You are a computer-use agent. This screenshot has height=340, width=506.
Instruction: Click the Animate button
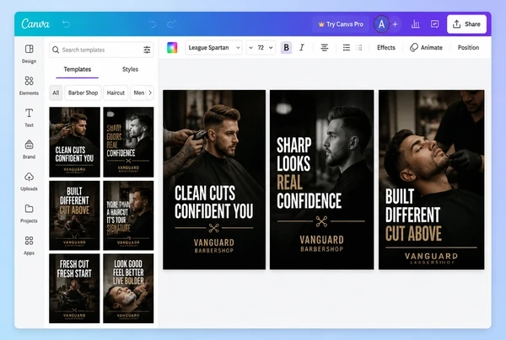click(x=426, y=48)
